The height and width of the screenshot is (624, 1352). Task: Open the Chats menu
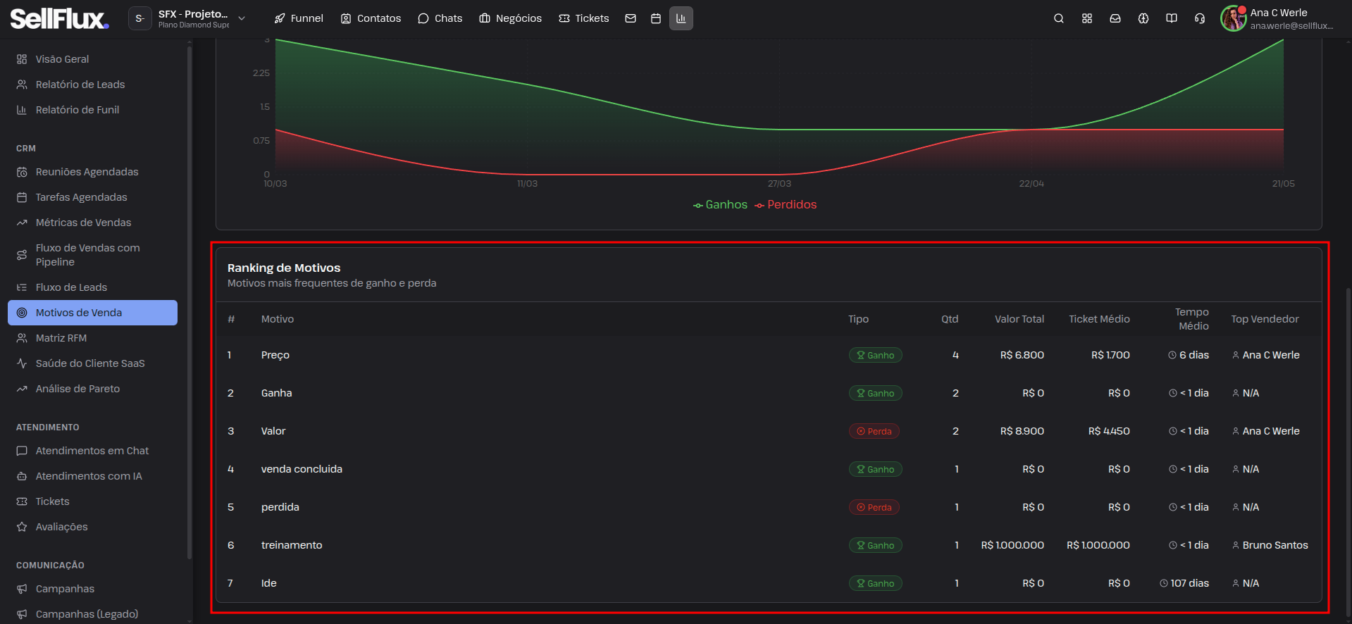click(440, 18)
